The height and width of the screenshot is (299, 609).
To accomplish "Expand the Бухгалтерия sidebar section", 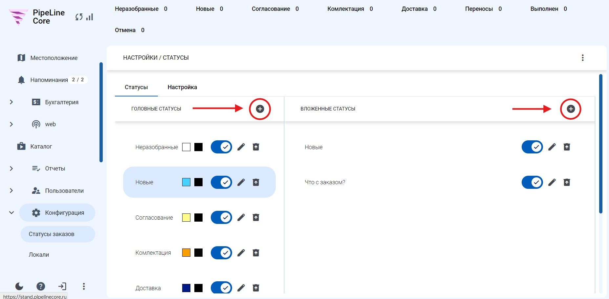I will point(11,102).
